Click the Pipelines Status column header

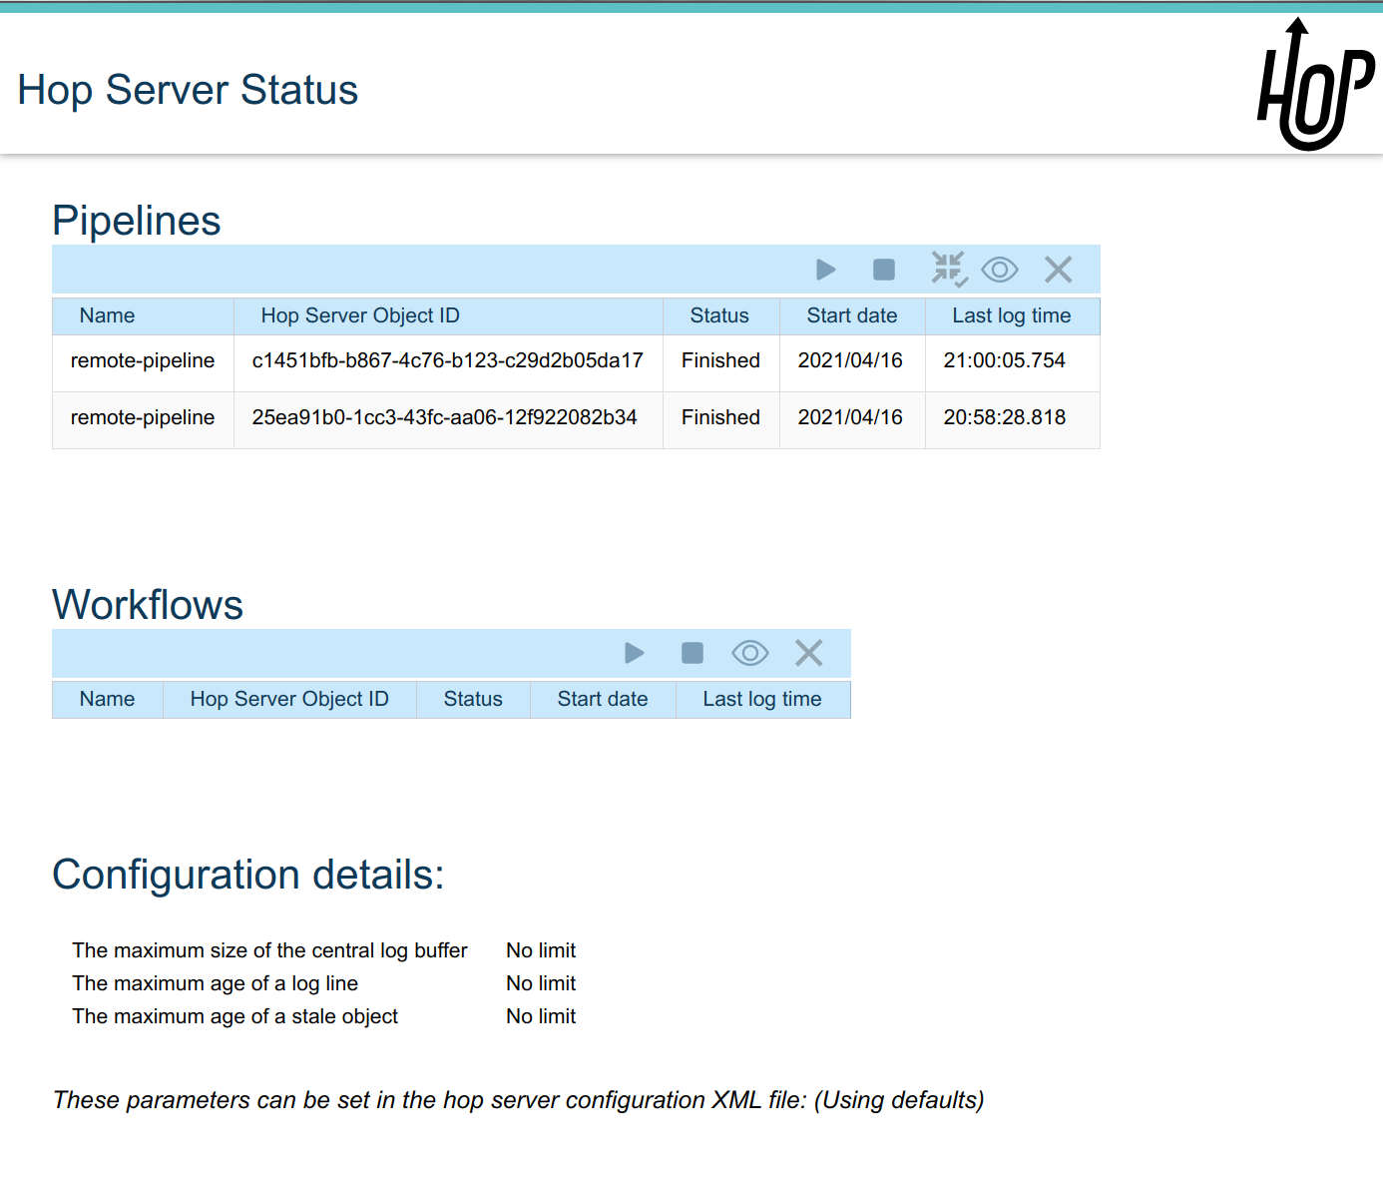719,315
